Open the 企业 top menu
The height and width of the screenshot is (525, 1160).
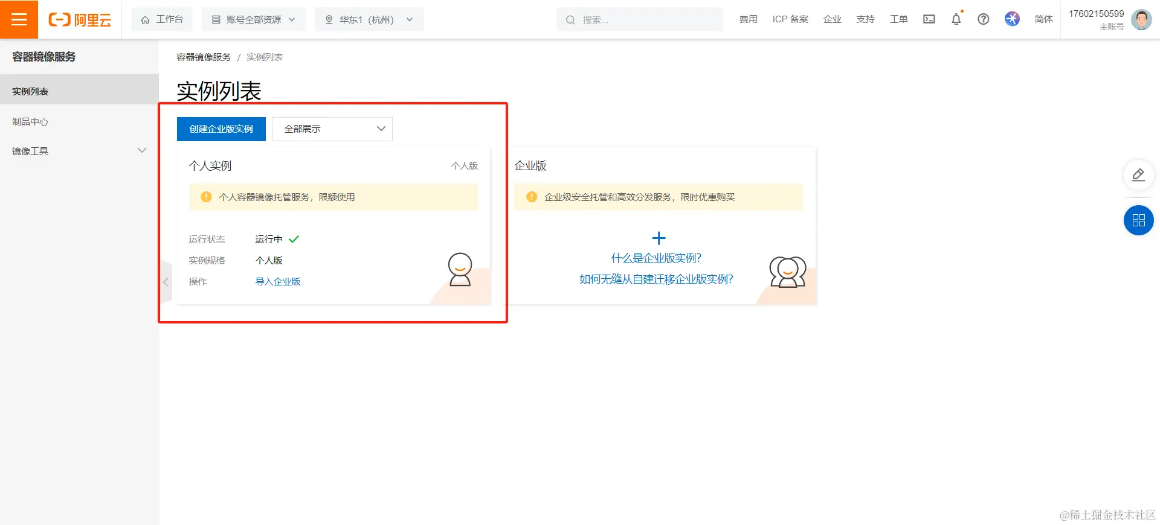coord(833,19)
